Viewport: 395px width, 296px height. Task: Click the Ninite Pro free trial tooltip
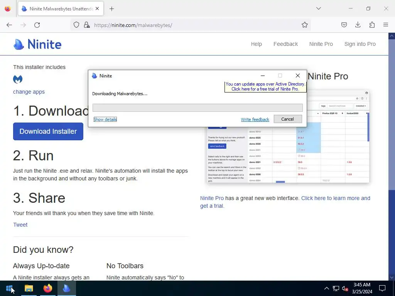[x=265, y=87]
